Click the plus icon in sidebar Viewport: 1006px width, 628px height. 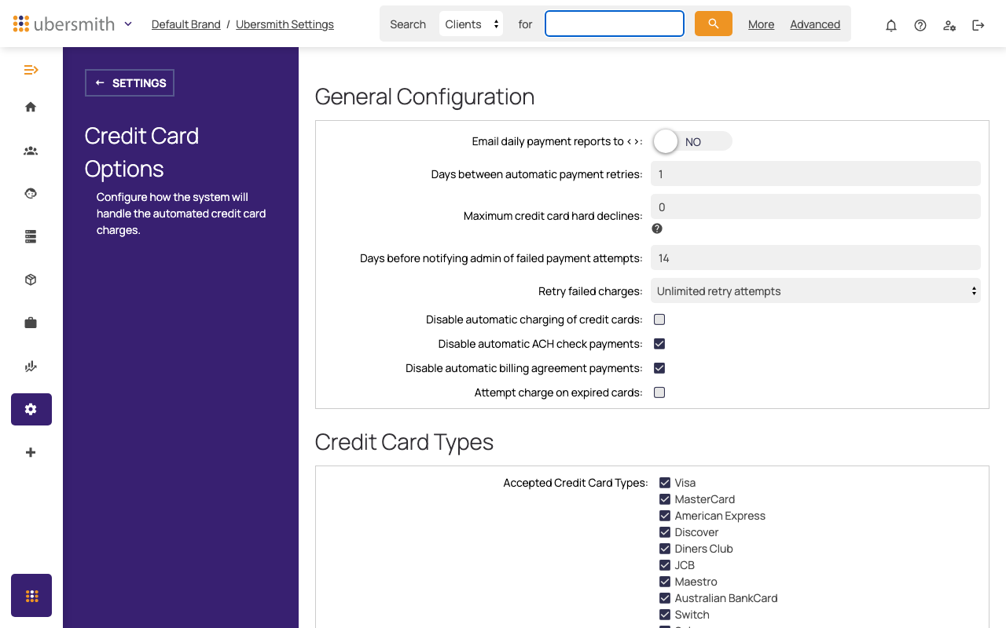31,452
